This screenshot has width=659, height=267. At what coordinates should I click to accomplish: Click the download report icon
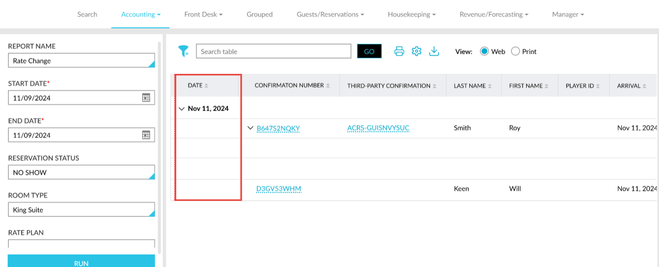coord(434,51)
